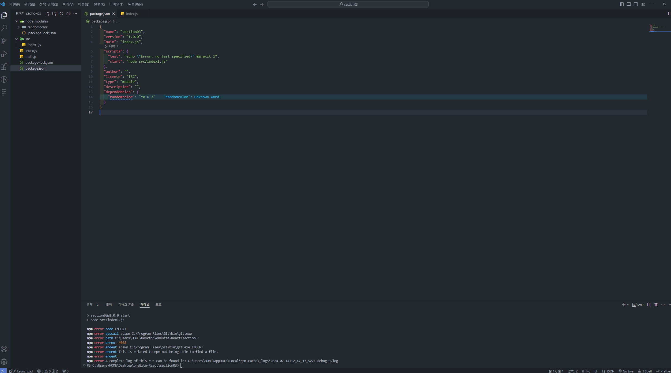The image size is (671, 373).
Task: Close the package.json editor tab
Action: coord(114,14)
